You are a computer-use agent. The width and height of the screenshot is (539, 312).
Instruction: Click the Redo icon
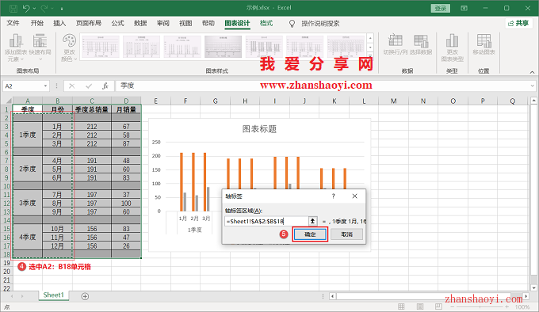[x=44, y=8]
